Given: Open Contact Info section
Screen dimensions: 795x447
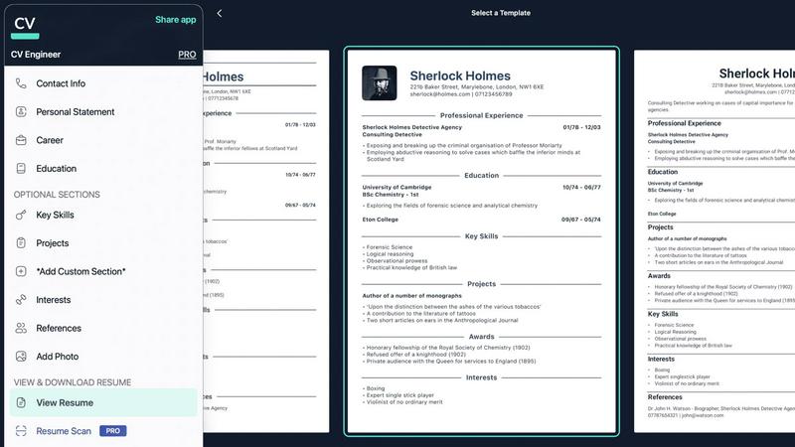Looking at the screenshot, I should (103, 83).
